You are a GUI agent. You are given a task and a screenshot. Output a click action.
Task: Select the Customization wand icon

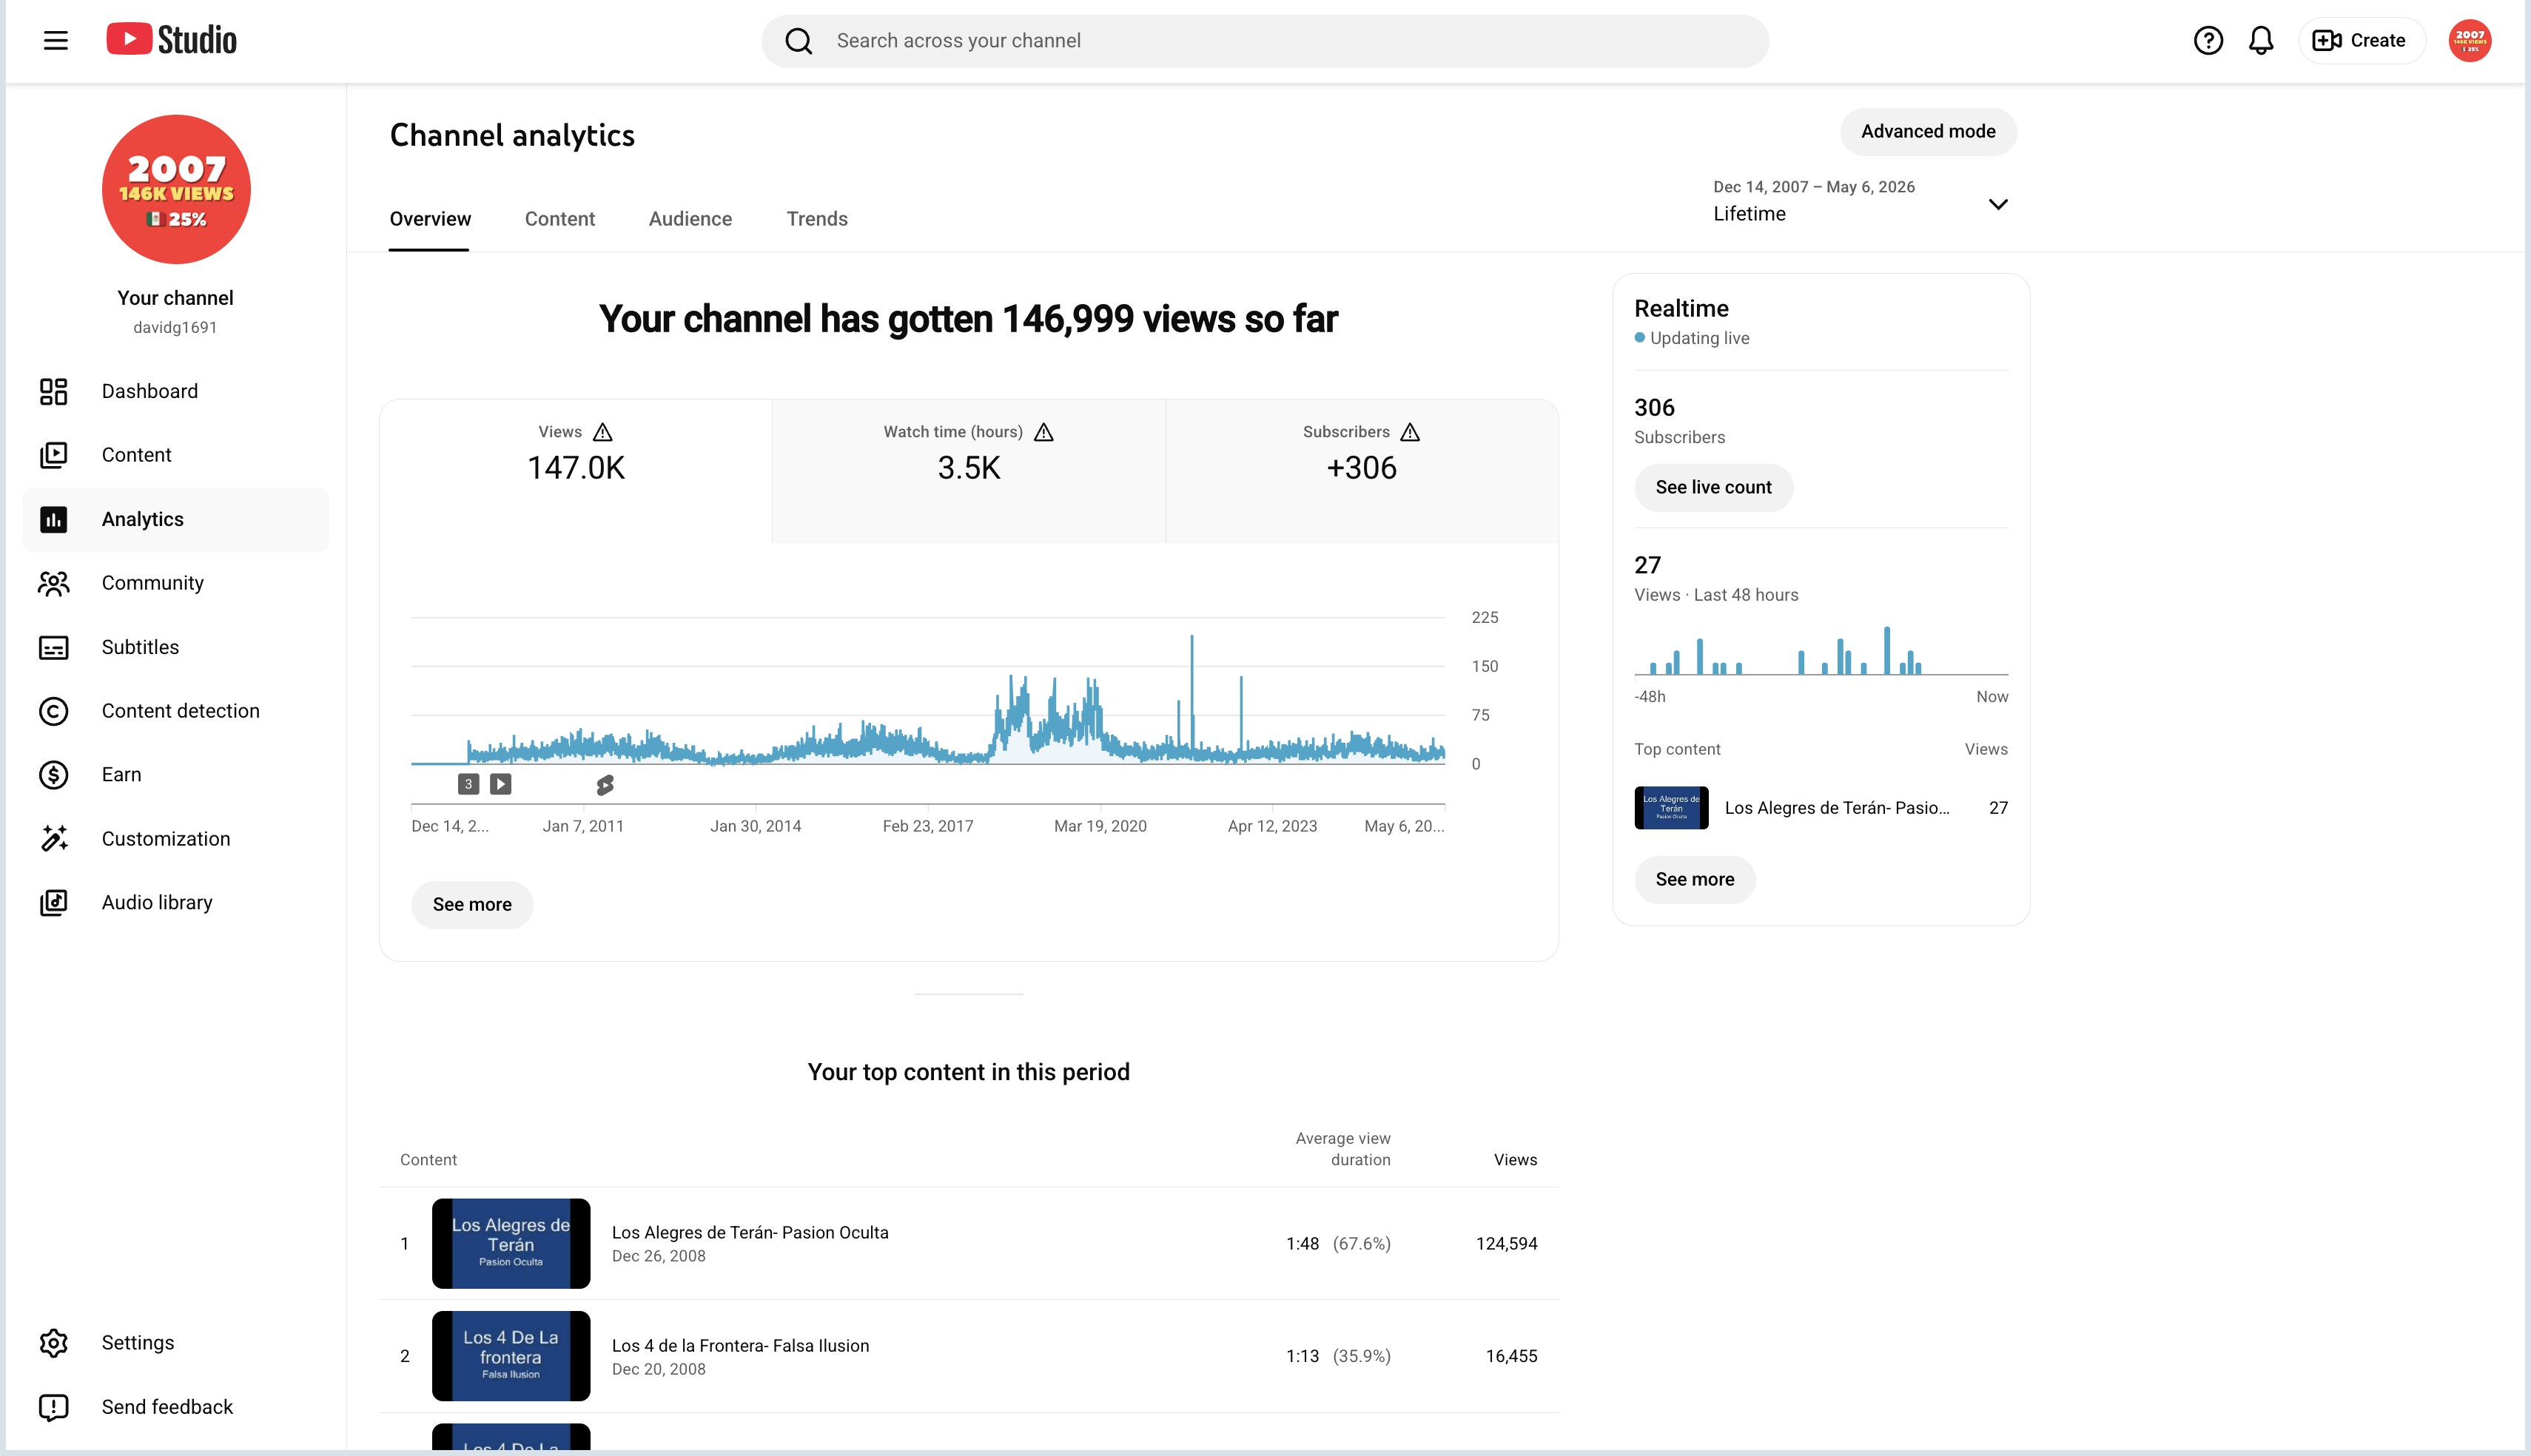54,839
